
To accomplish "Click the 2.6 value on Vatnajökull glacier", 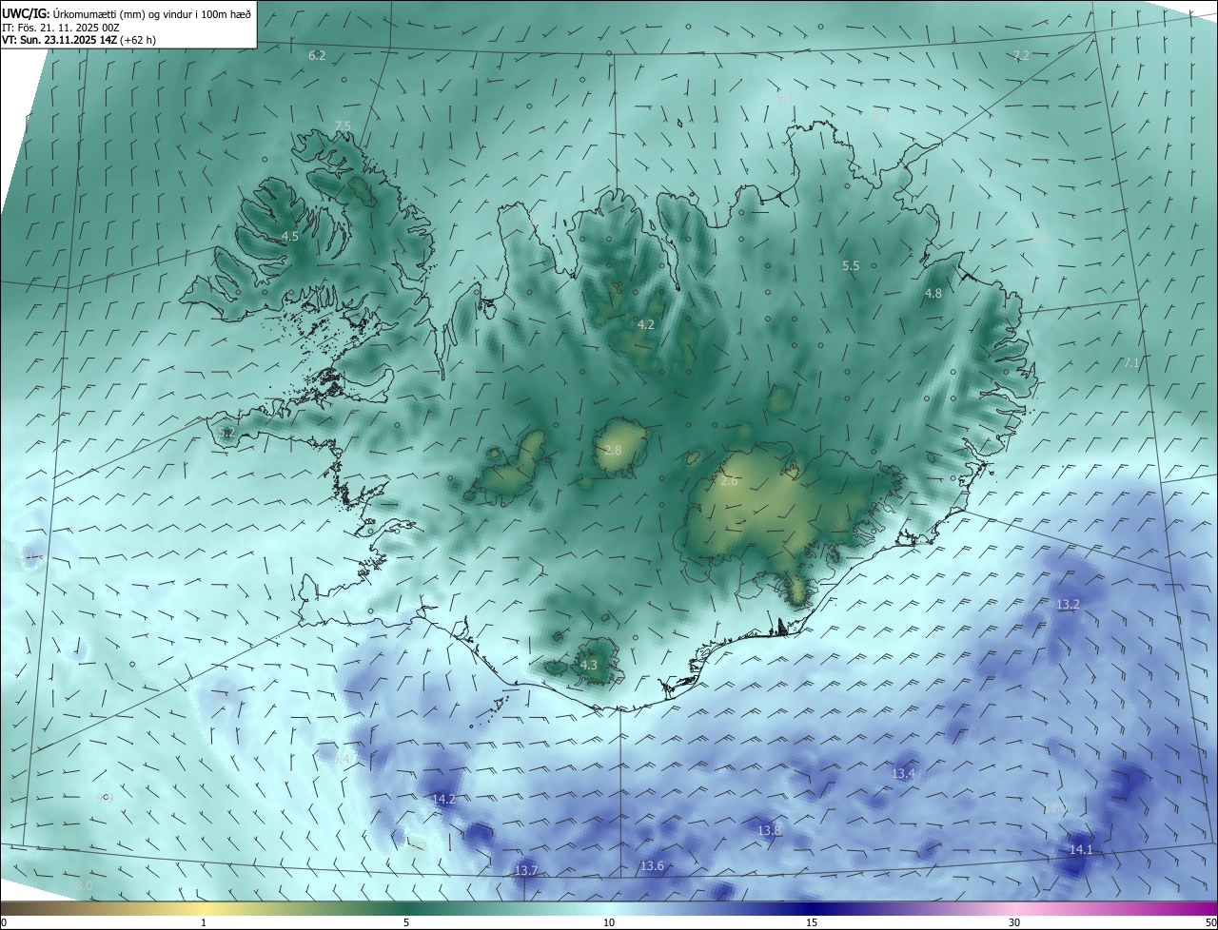I will click(x=729, y=482).
